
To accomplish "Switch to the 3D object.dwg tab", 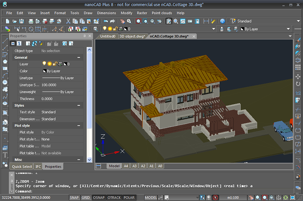I will [132, 36].
